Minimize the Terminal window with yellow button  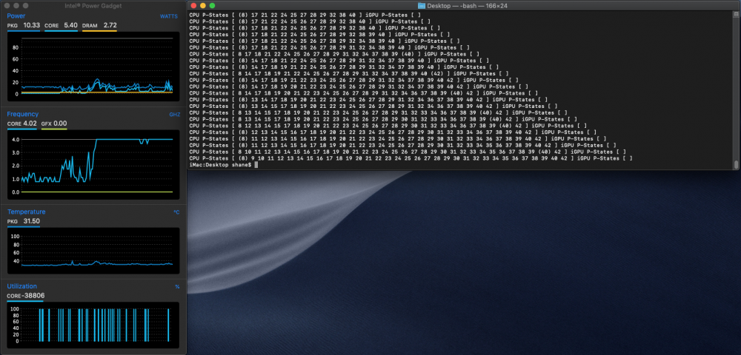[x=203, y=6]
